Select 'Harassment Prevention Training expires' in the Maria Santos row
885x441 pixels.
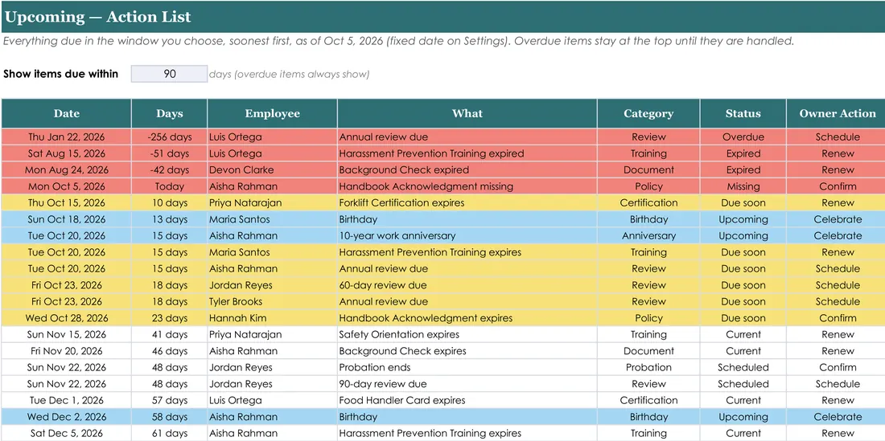pos(467,252)
